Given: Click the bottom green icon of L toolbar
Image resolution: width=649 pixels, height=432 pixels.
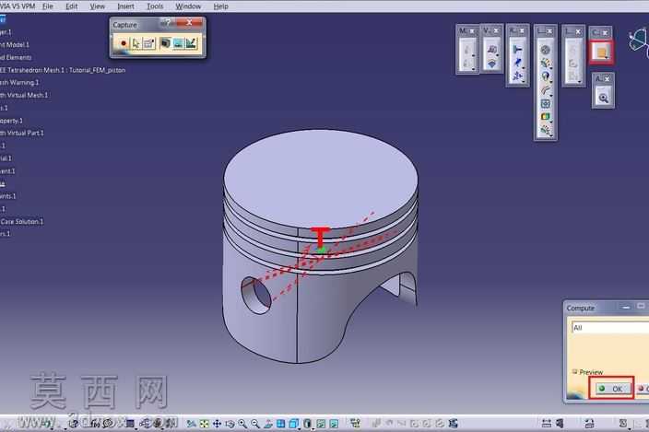Looking at the screenshot, I should (545, 130).
